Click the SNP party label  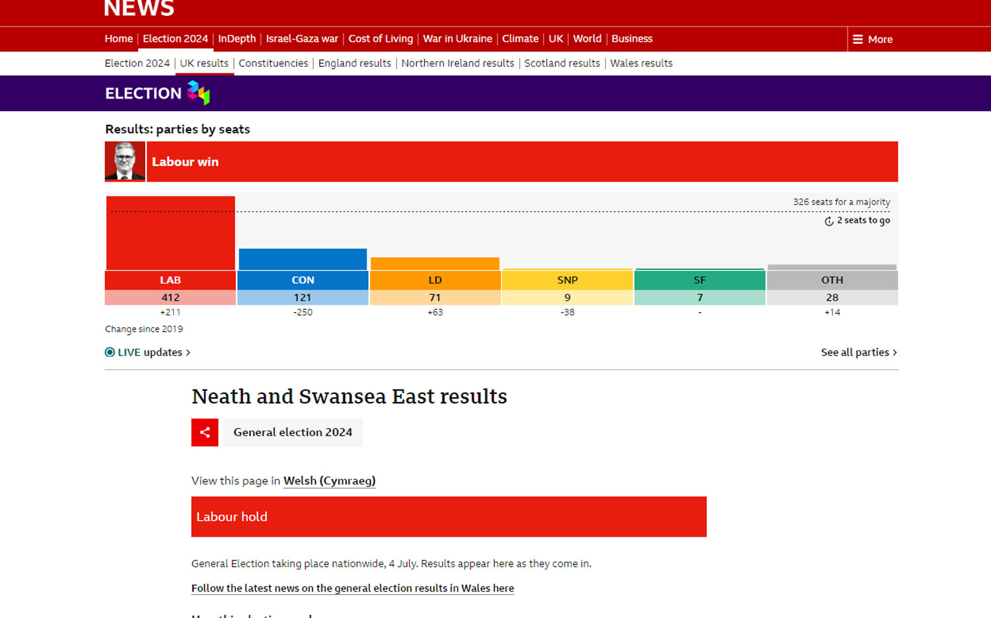coord(568,280)
